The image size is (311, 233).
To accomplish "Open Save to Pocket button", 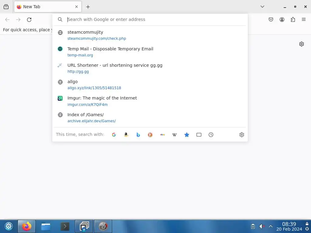I will 271,19.
